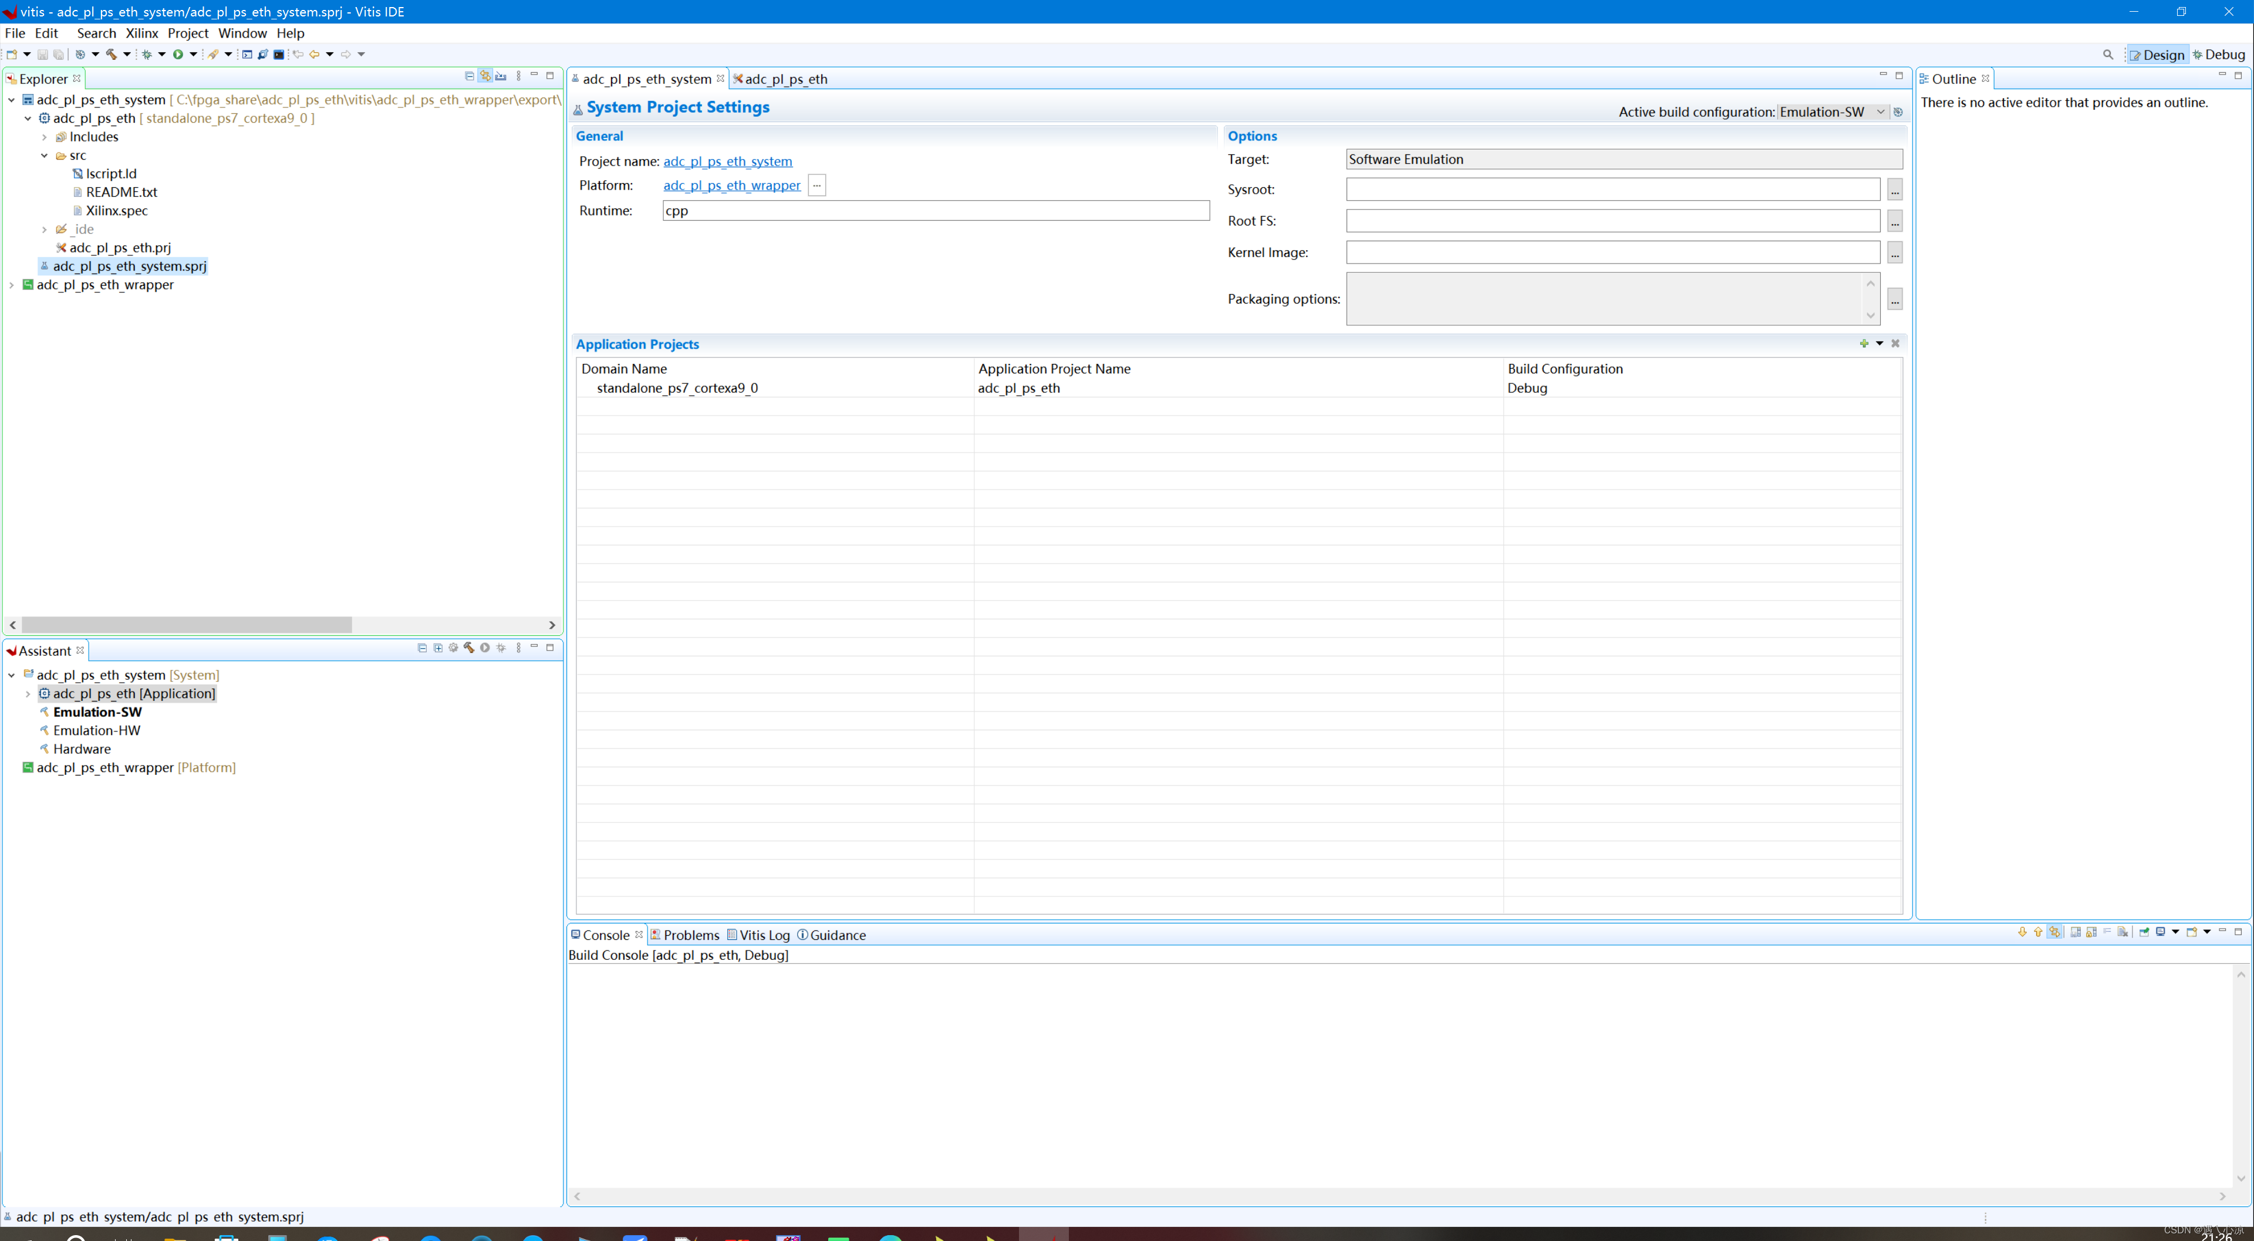Collapse the adc_pl_ps_eth_system tree node in Explorer

[11, 100]
